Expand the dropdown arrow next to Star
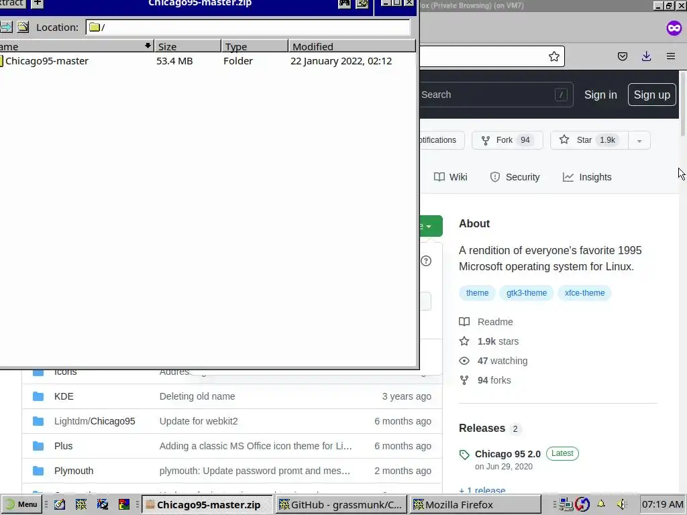The width and height of the screenshot is (687, 515). (x=639, y=141)
